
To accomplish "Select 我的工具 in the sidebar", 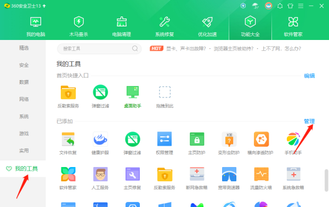I will pyautogui.click(x=23, y=169).
